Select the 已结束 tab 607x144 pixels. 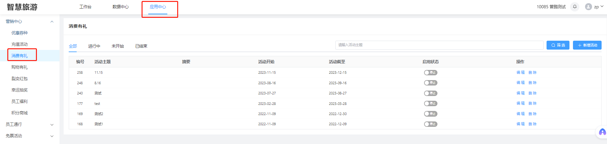(141, 46)
